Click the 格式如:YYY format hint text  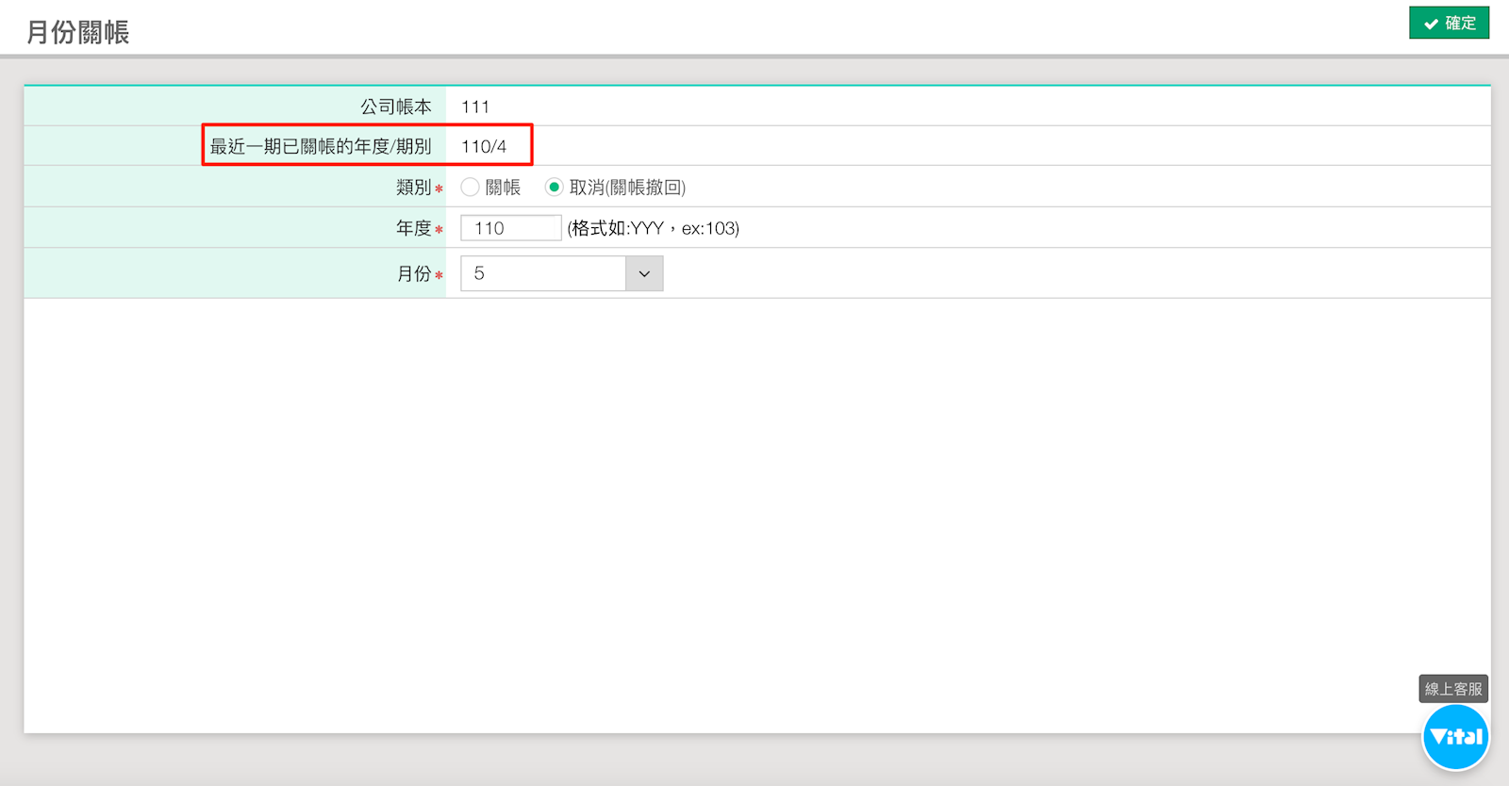point(653,228)
